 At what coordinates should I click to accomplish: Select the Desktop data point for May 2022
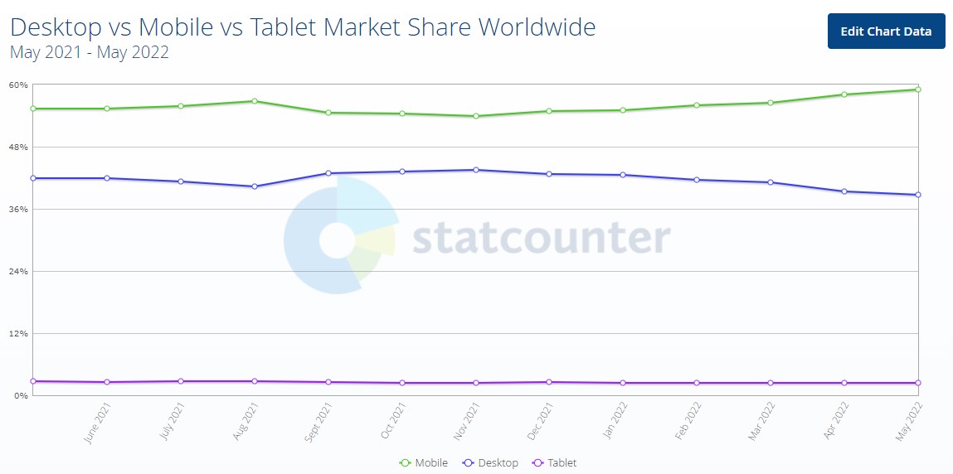[917, 195]
